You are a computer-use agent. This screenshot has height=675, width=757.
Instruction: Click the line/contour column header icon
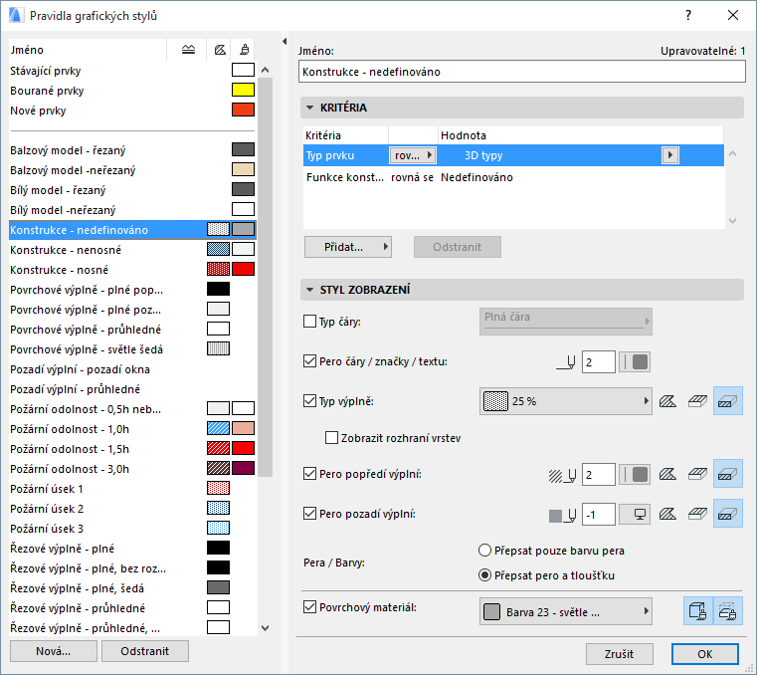click(x=188, y=50)
